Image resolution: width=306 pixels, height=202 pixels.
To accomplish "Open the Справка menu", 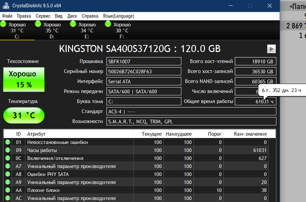I will (x=90, y=16).
